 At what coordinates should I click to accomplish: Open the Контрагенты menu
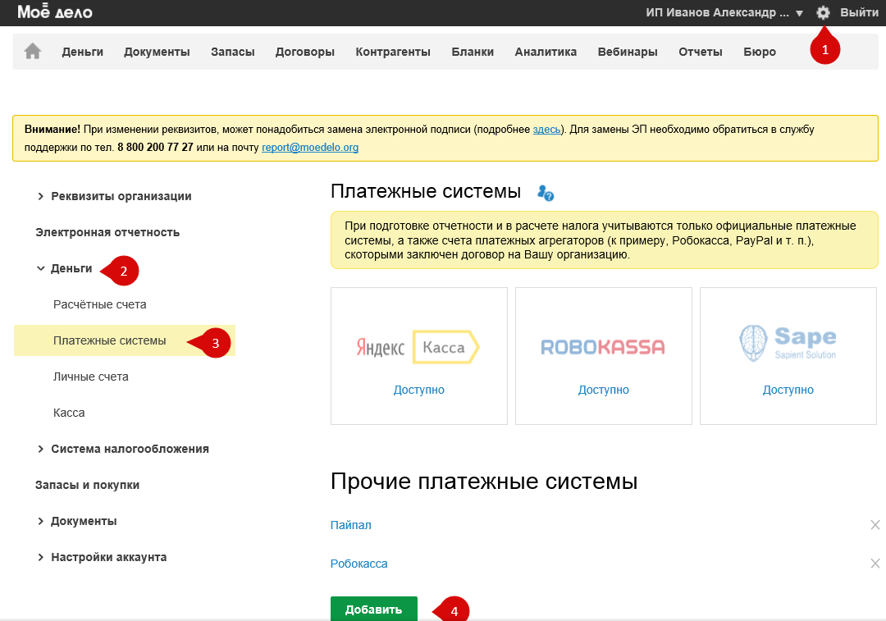pyautogui.click(x=393, y=52)
